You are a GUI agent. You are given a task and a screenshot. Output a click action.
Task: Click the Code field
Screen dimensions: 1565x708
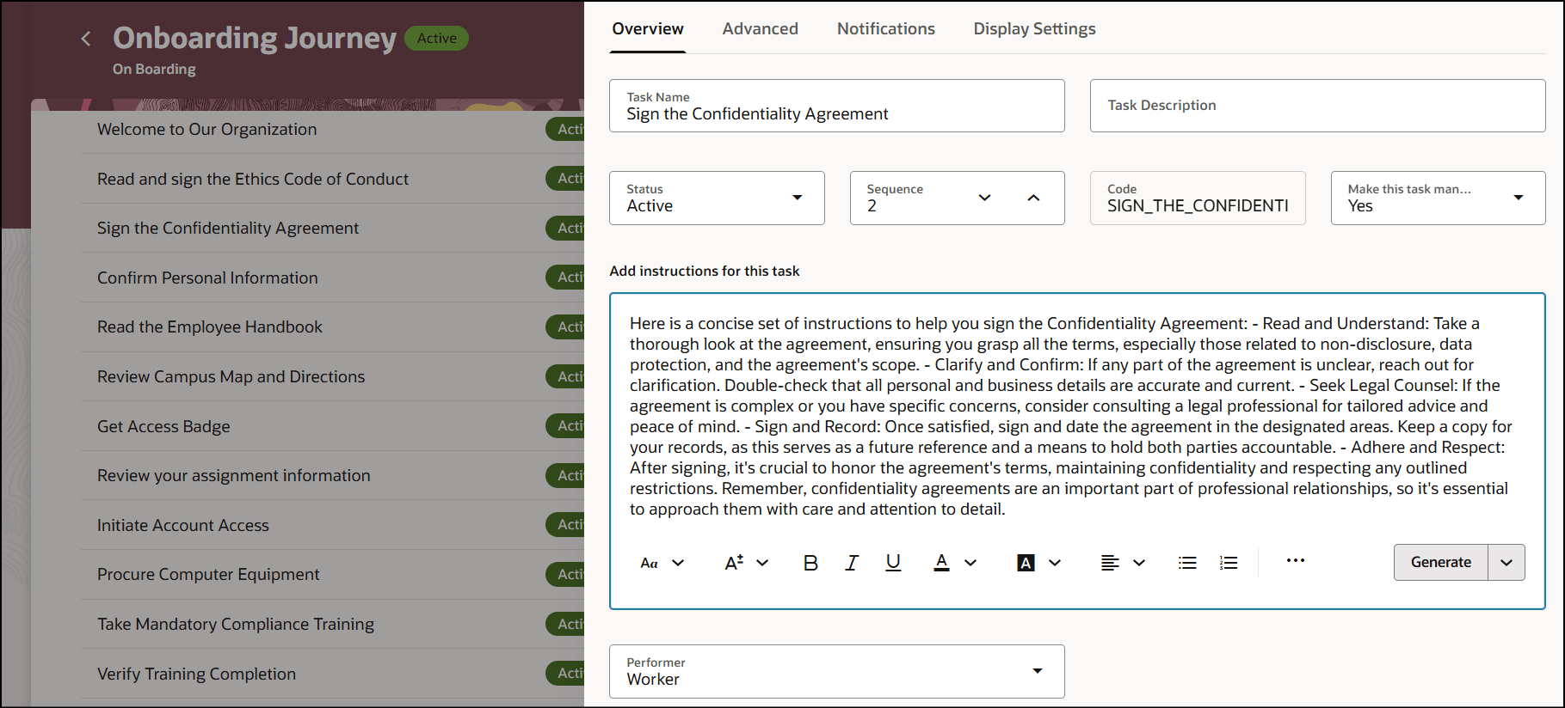pyautogui.click(x=1198, y=198)
